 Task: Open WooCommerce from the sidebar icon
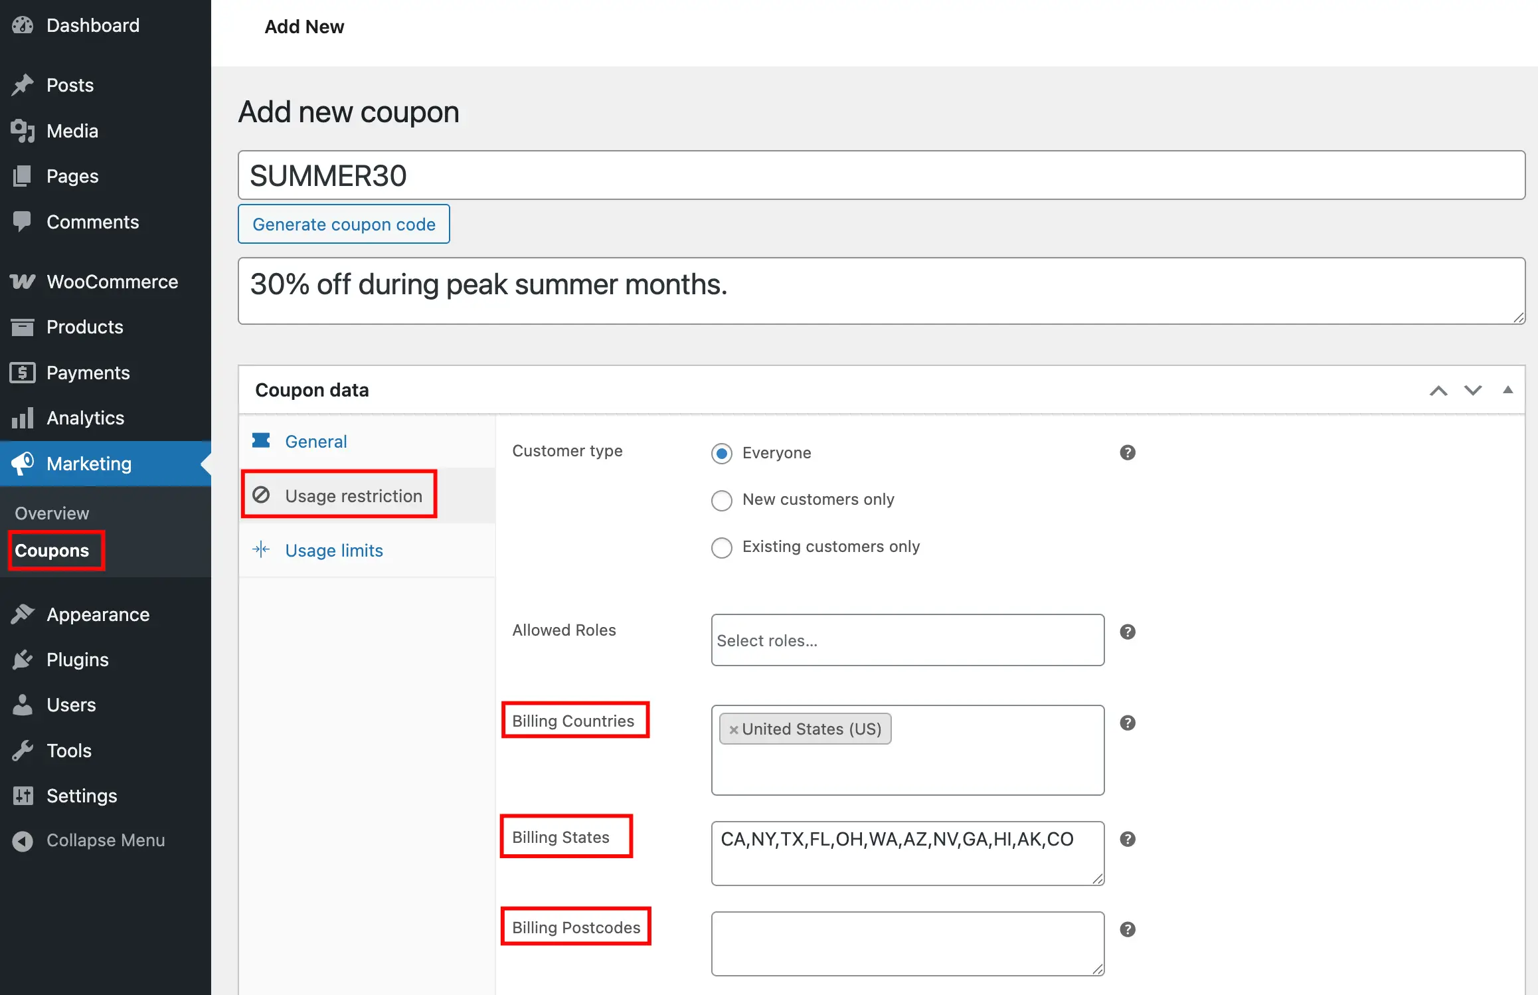tap(22, 282)
